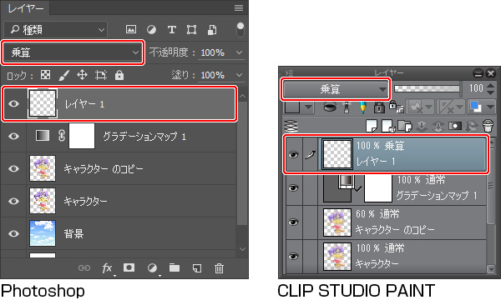The width and height of the screenshot is (501, 300).
Task: Hide キャラクター のコピー layer in Photoshop
Action: (13, 168)
